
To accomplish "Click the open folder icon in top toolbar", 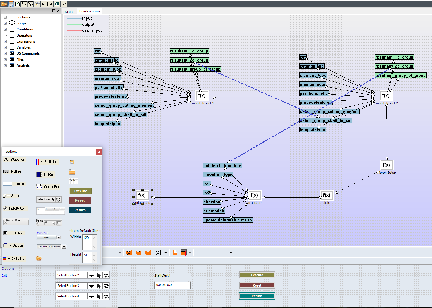I will [4, 4].
